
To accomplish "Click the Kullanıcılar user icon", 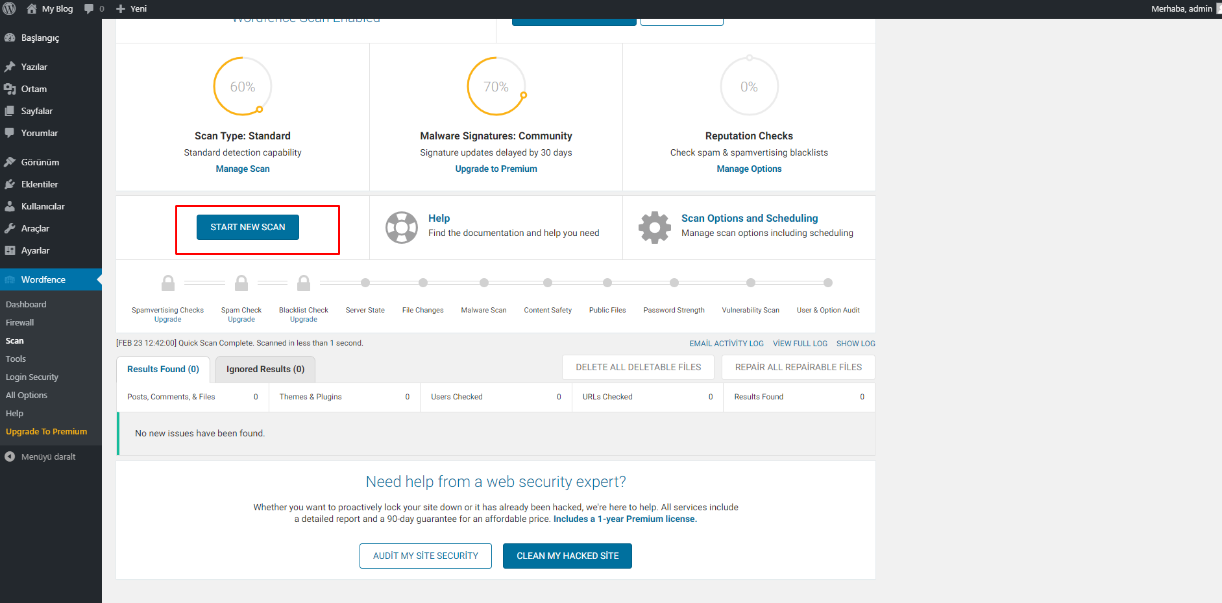I will tap(10, 206).
